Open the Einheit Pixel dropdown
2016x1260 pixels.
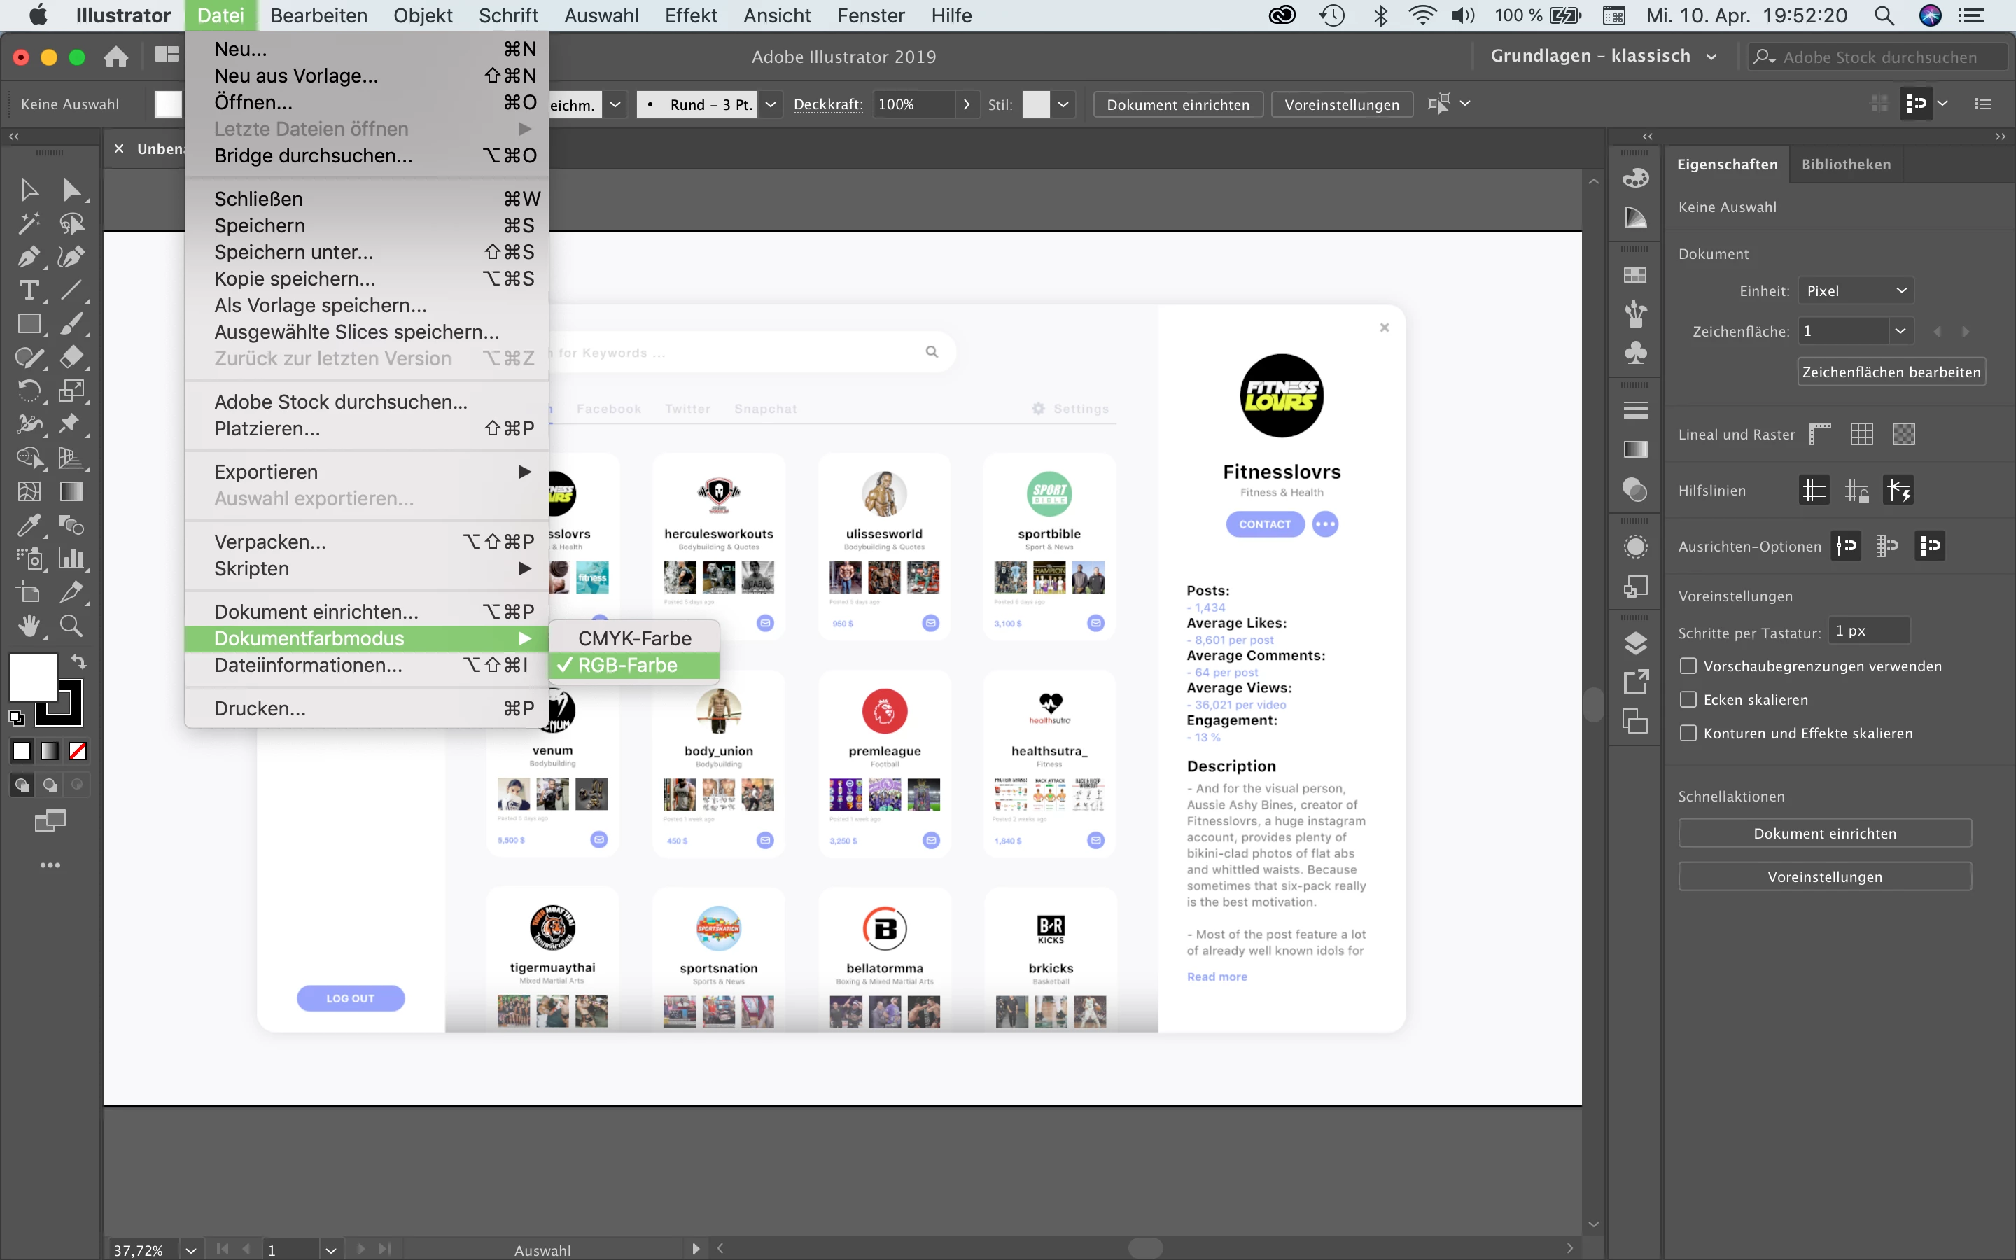(1855, 290)
